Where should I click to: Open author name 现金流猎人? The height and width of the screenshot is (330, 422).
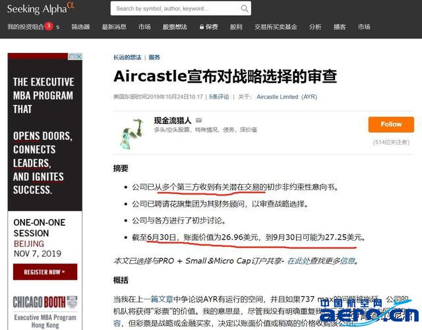[x=173, y=120]
